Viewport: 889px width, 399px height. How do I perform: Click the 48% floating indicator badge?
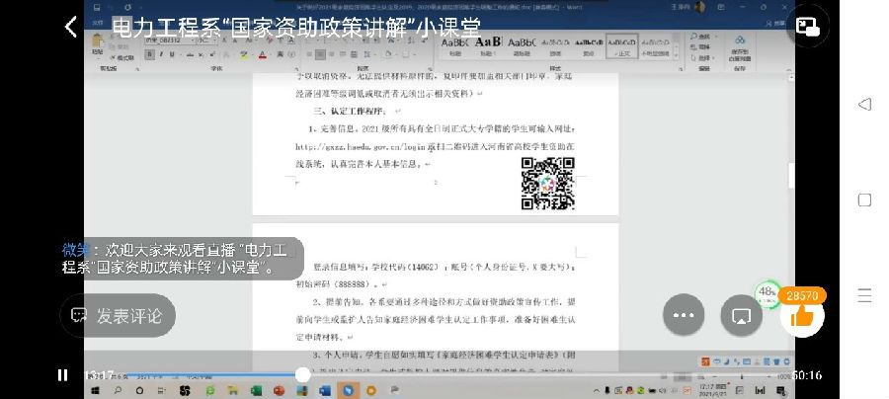pos(768,295)
